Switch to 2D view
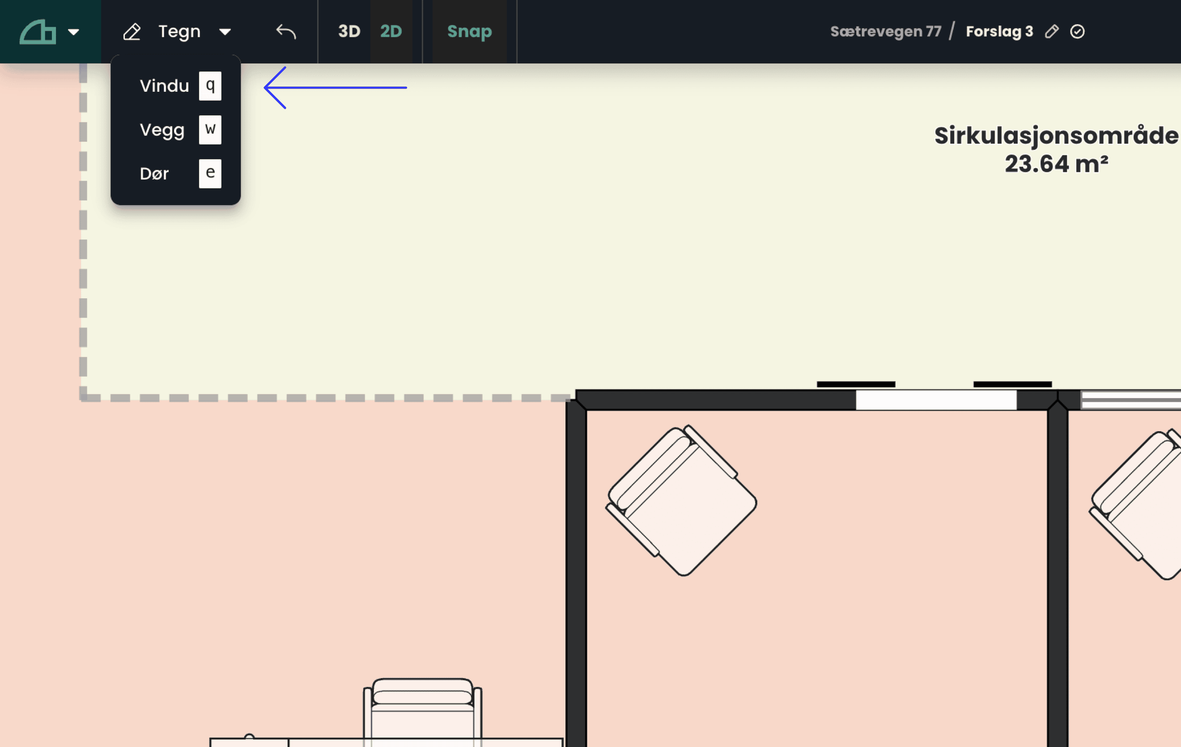 pos(391,31)
